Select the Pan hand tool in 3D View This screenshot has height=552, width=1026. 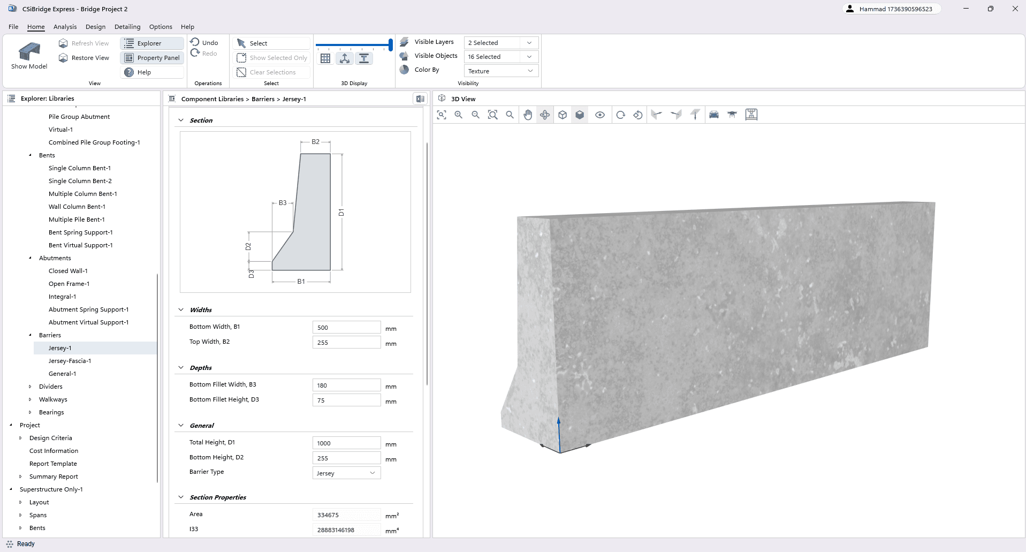click(528, 115)
